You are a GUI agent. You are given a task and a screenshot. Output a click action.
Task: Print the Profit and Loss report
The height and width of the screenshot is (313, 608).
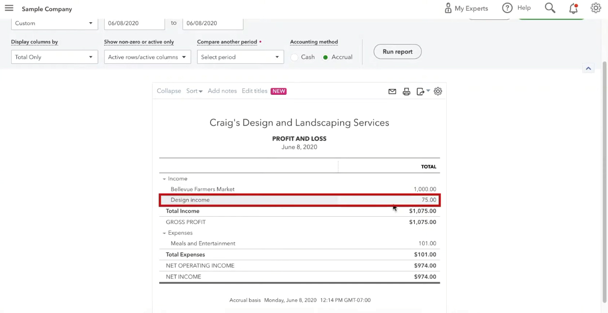click(x=407, y=91)
